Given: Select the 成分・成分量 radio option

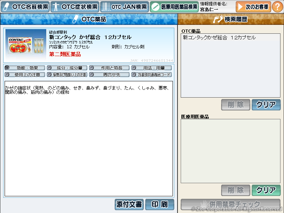Looking at the screenshot, I should 67,68.
